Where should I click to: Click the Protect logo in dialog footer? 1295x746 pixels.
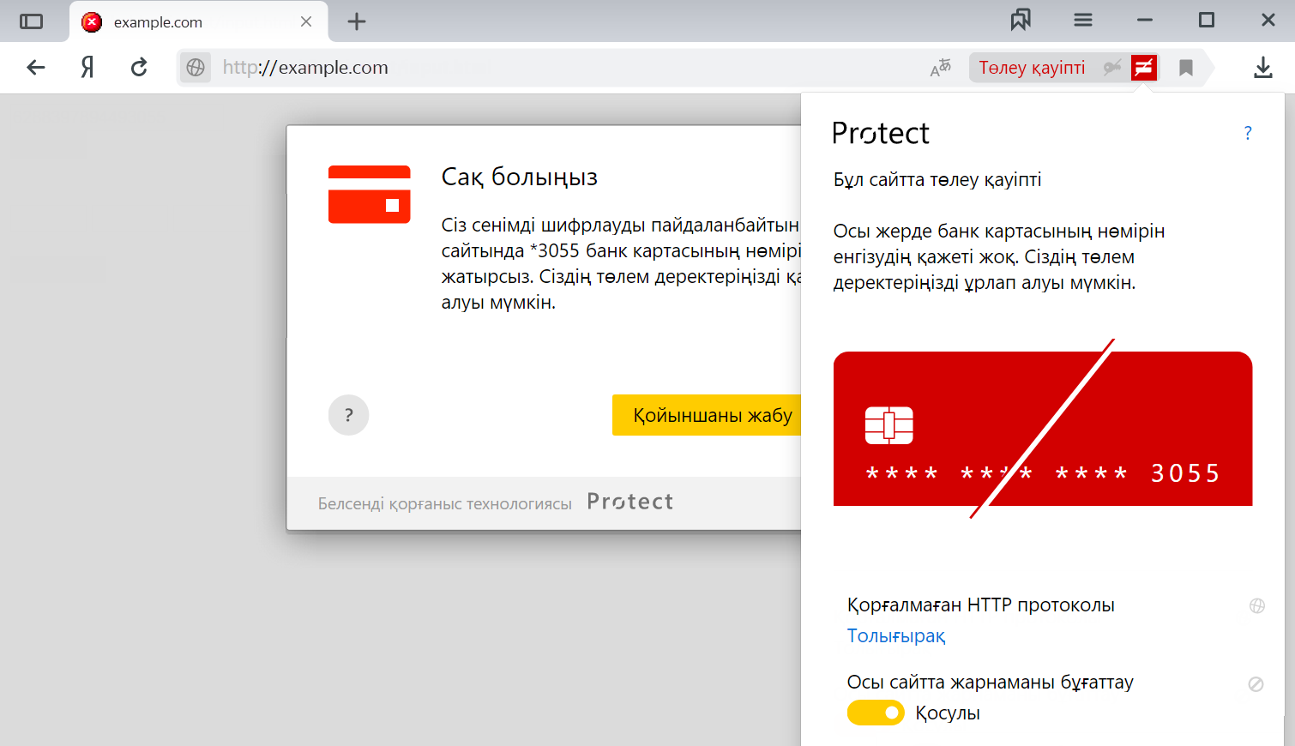click(630, 502)
